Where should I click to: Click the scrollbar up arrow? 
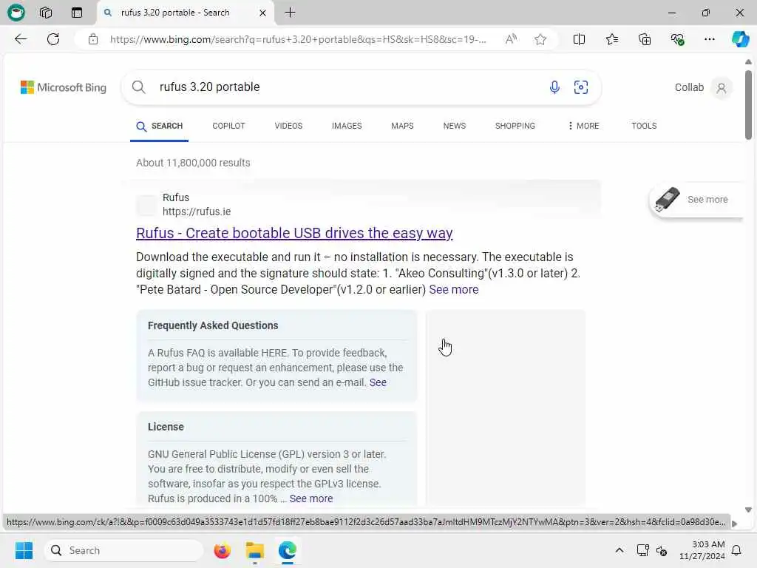point(748,62)
